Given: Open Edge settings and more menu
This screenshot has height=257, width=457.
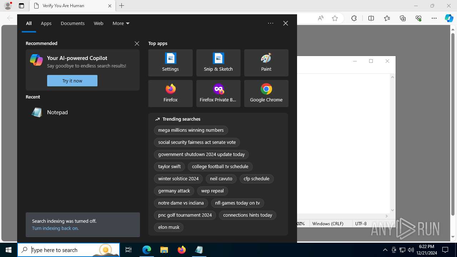Looking at the screenshot, I should 434,18.
